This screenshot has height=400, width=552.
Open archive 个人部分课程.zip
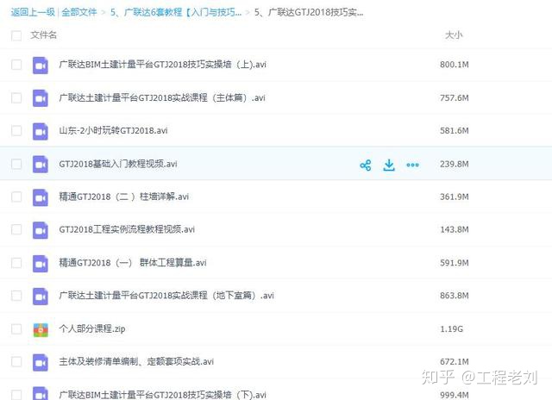92,329
